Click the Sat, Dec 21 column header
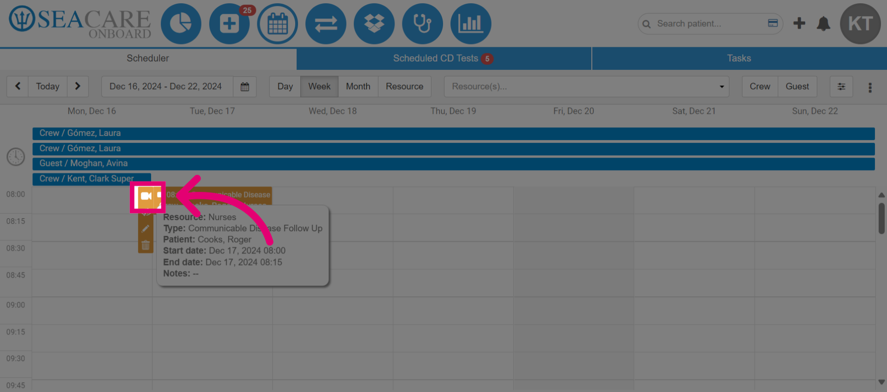 point(694,111)
